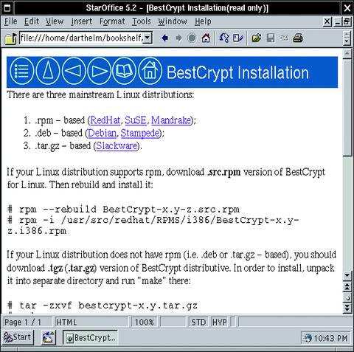Click the printer icon in toolbar
The height and width of the screenshot is (352, 354).
coord(298,38)
